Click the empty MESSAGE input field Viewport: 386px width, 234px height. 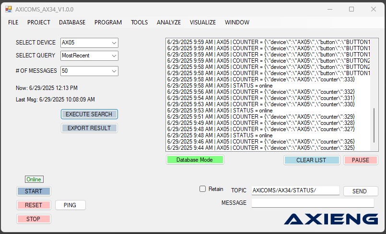click(313, 203)
